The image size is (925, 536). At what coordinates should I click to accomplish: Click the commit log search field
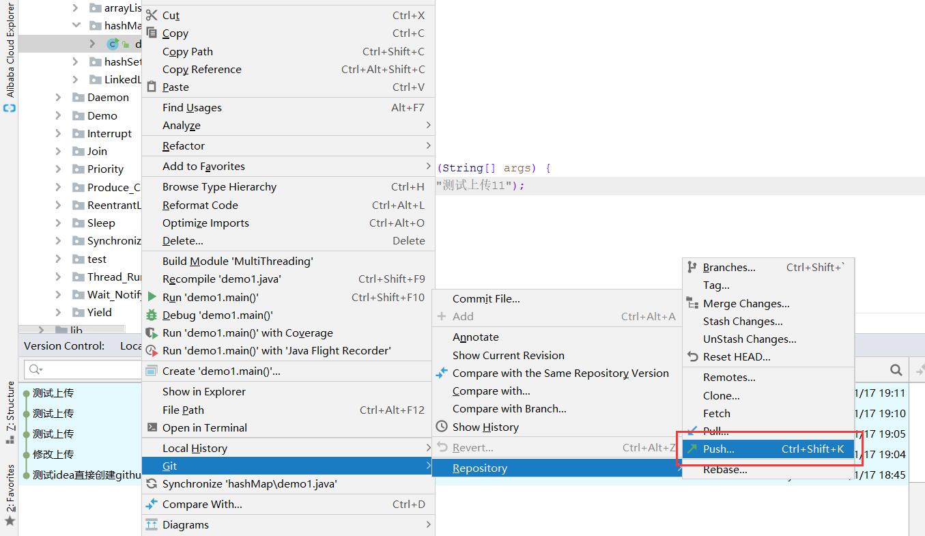pos(83,369)
